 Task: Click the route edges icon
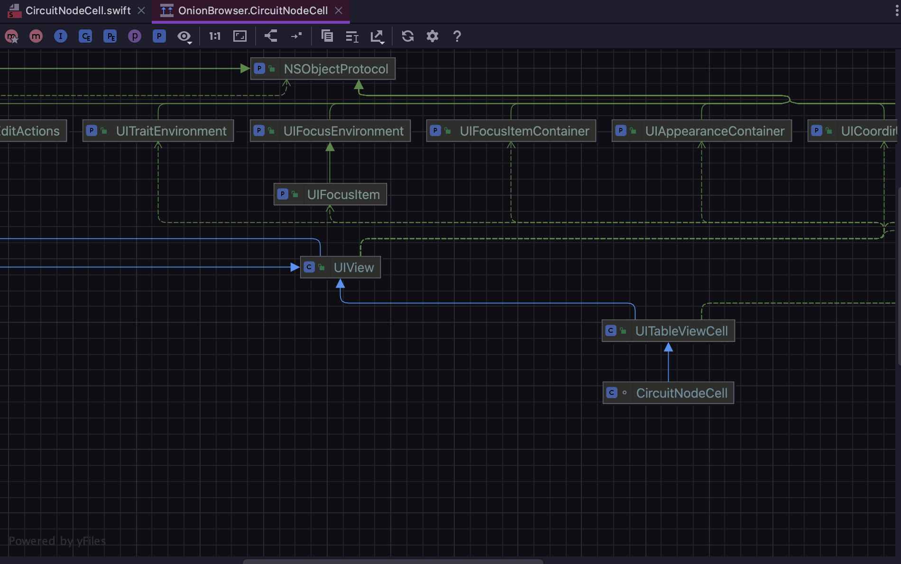pos(296,36)
